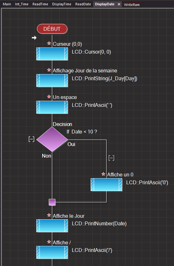174x266 pixels.
Task: Select the LCD::PrintAscii('/') block
Action: click(x=52, y=253)
